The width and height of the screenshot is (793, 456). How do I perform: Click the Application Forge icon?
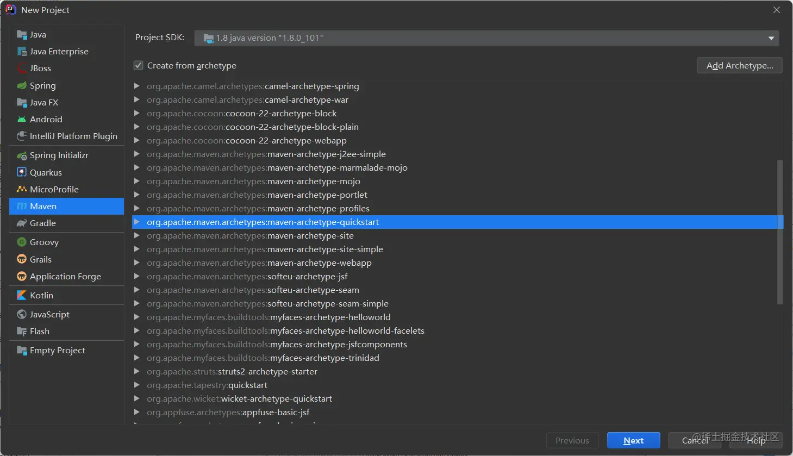tap(22, 277)
